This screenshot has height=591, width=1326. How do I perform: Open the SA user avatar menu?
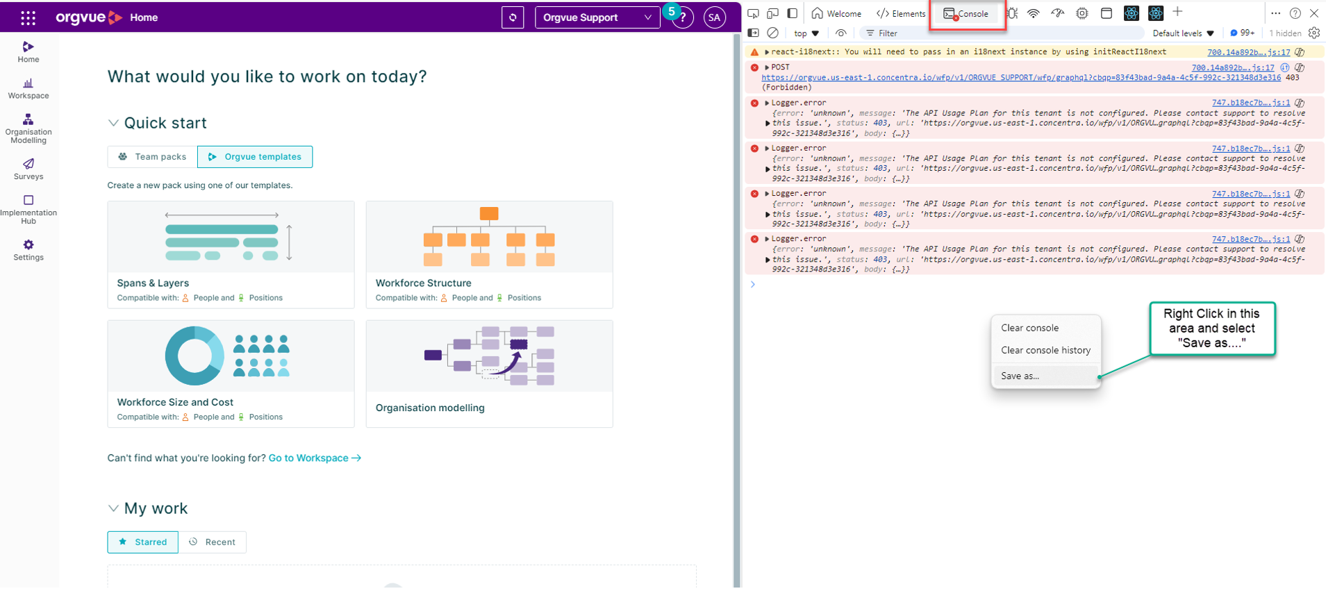[x=714, y=17]
